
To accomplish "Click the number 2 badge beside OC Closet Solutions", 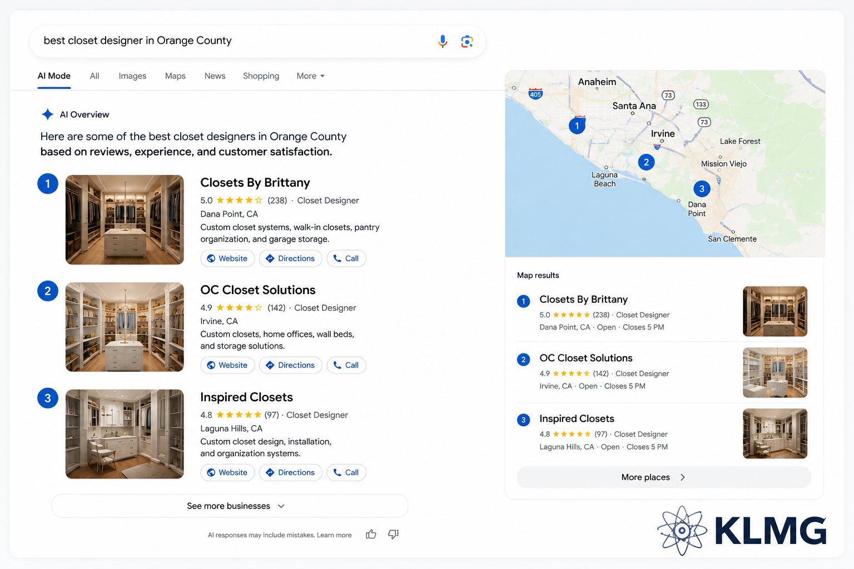I will (x=48, y=291).
